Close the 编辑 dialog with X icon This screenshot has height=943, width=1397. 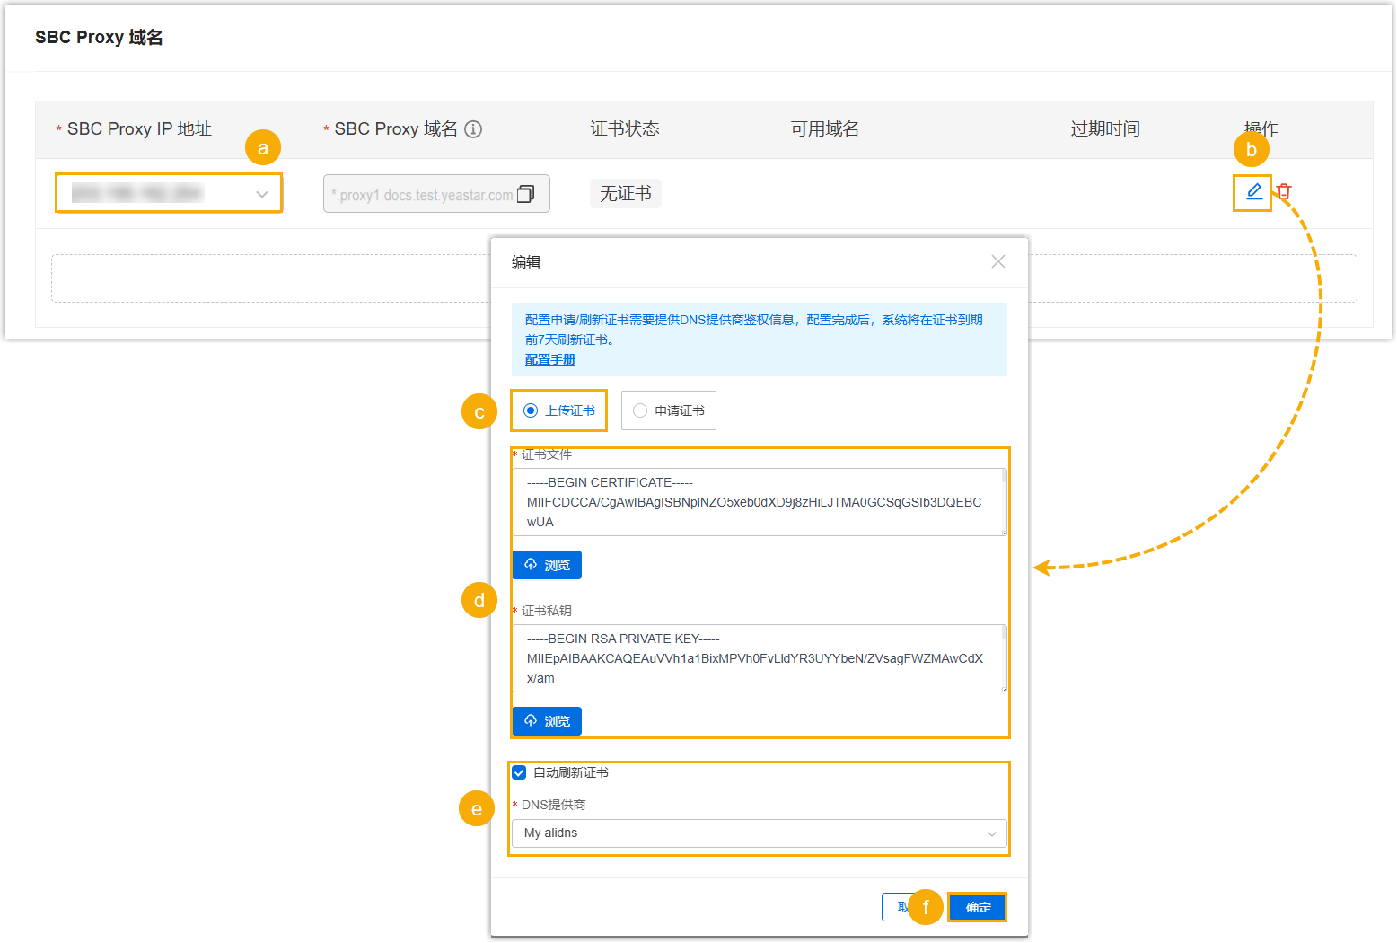[997, 261]
